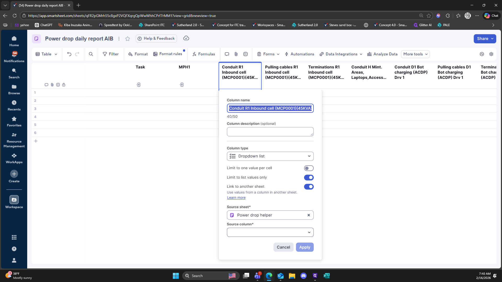The height and width of the screenshot is (282, 502).
Task: Favorite the sheet with star icon
Action: (x=127, y=39)
